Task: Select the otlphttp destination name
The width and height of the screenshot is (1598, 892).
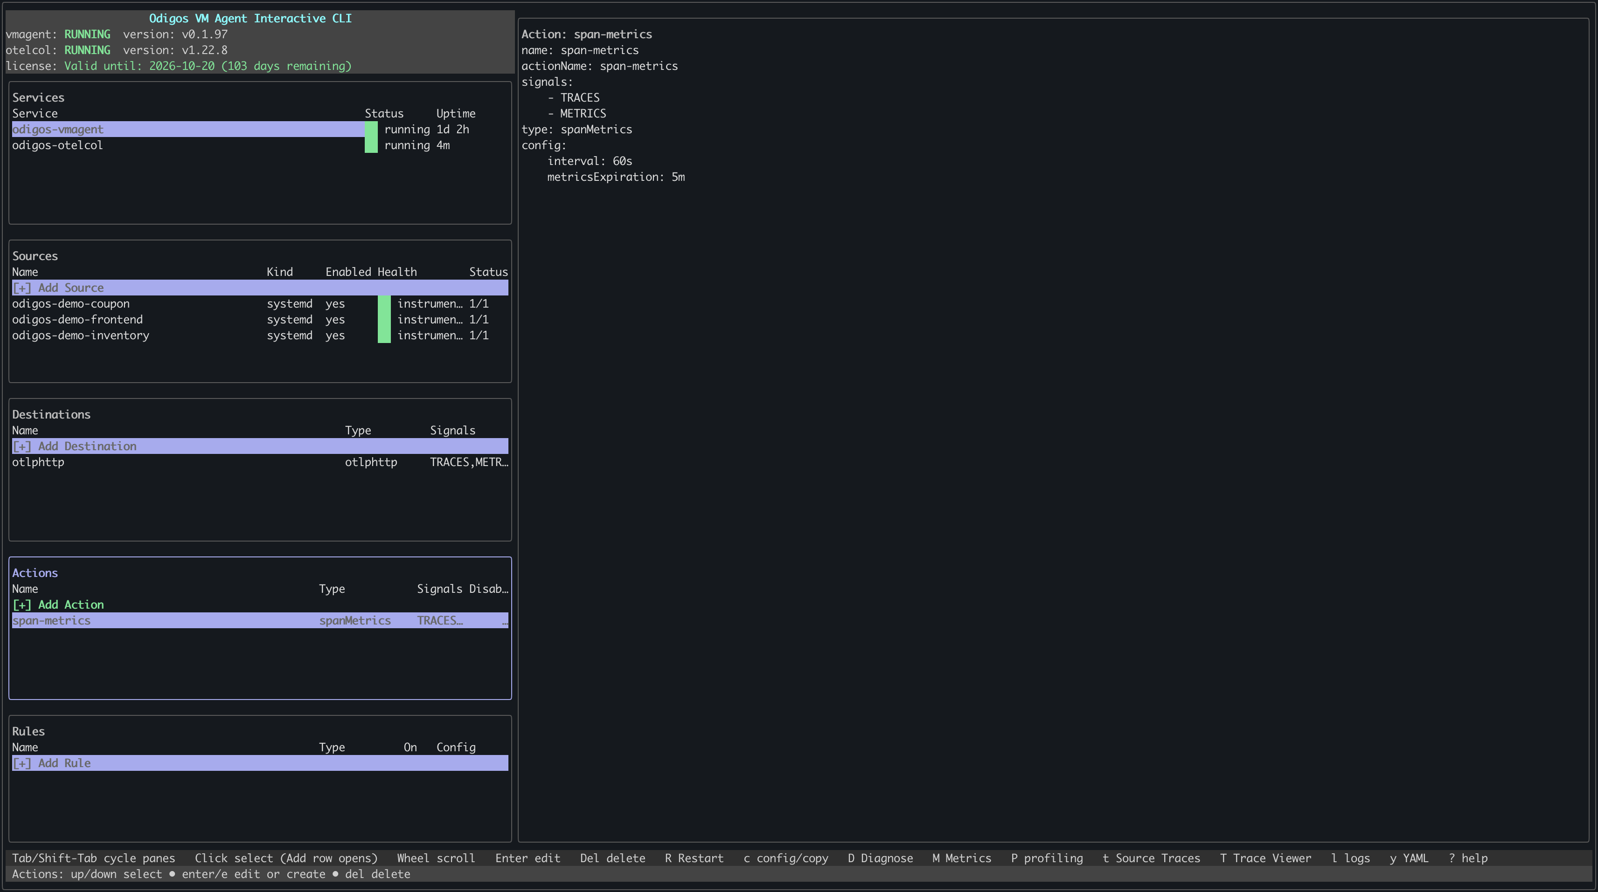Action: tap(38, 462)
